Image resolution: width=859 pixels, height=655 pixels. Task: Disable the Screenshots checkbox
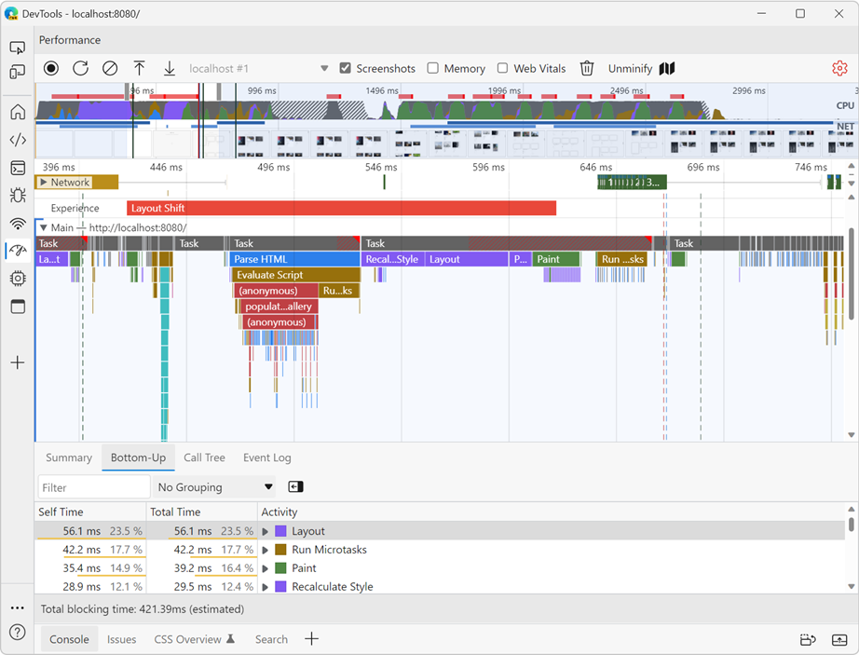point(346,68)
